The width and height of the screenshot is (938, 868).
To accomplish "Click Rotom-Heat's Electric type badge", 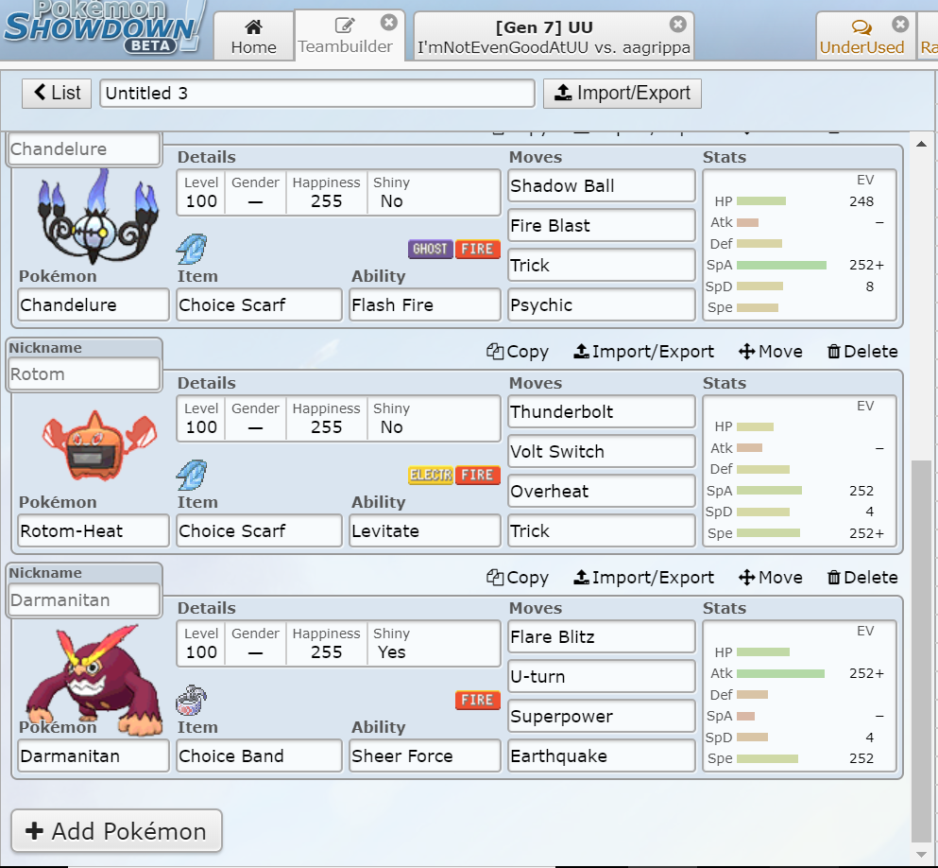I will pos(430,475).
